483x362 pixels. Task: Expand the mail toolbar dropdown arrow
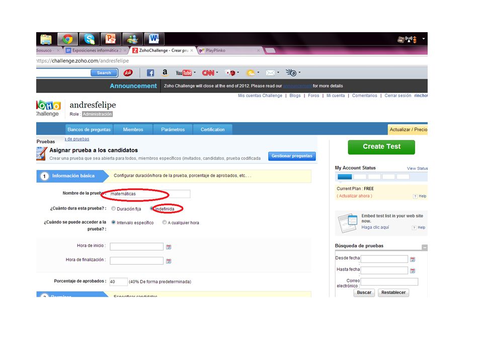pyautogui.click(x=278, y=72)
